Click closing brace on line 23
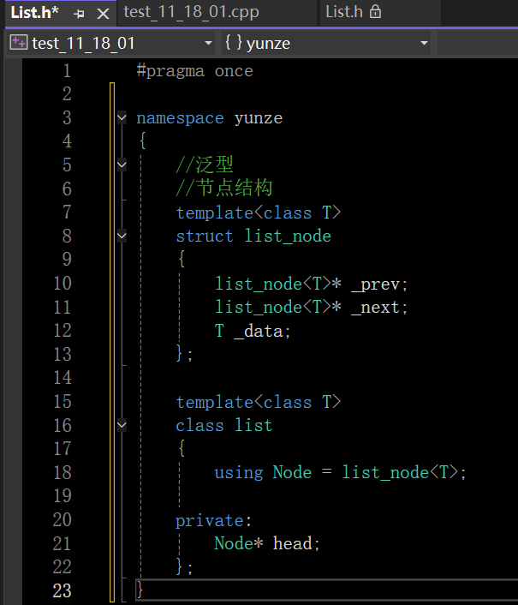The width and height of the screenshot is (518, 605). click(x=140, y=590)
